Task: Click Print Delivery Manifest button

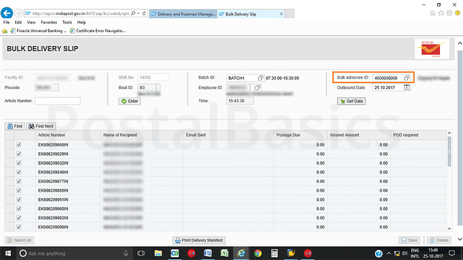Action: [x=199, y=240]
